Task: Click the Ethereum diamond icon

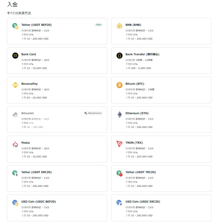Action: pos(120,115)
